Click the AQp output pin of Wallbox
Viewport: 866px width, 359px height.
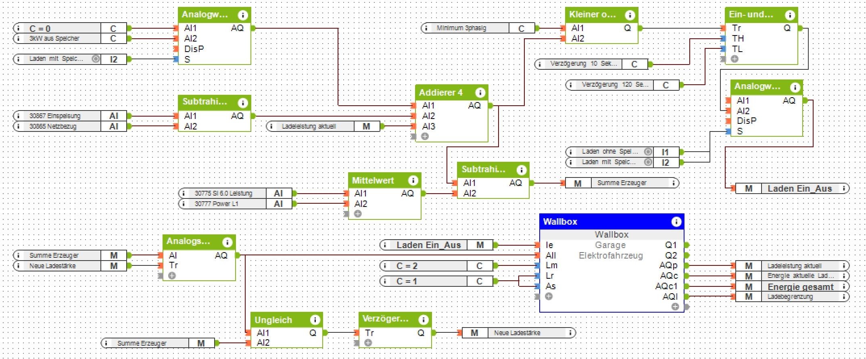[687, 265]
